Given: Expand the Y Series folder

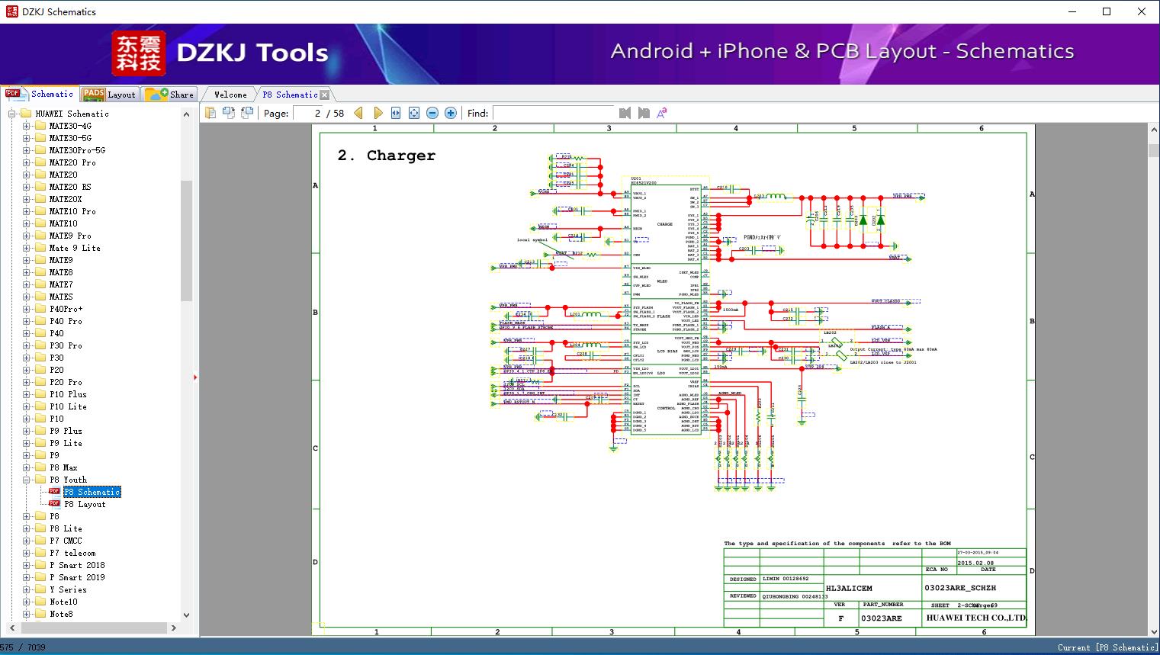Looking at the screenshot, I should tap(27, 589).
